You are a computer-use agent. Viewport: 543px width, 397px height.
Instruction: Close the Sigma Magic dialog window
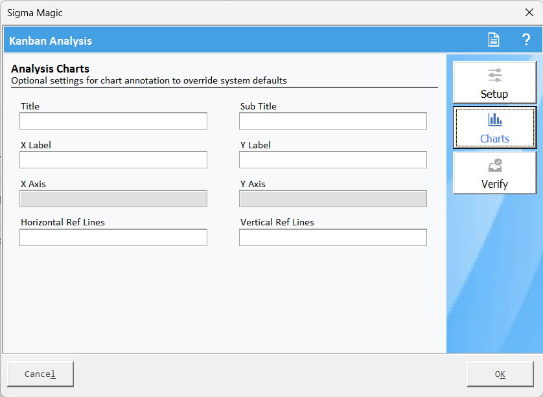pos(528,13)
